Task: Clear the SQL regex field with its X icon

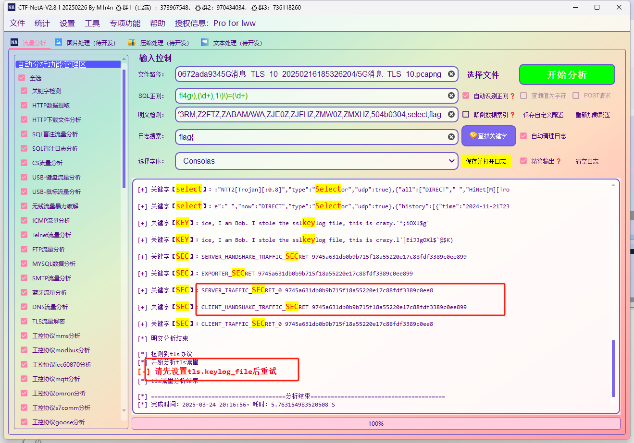Action: click(451, 96)
